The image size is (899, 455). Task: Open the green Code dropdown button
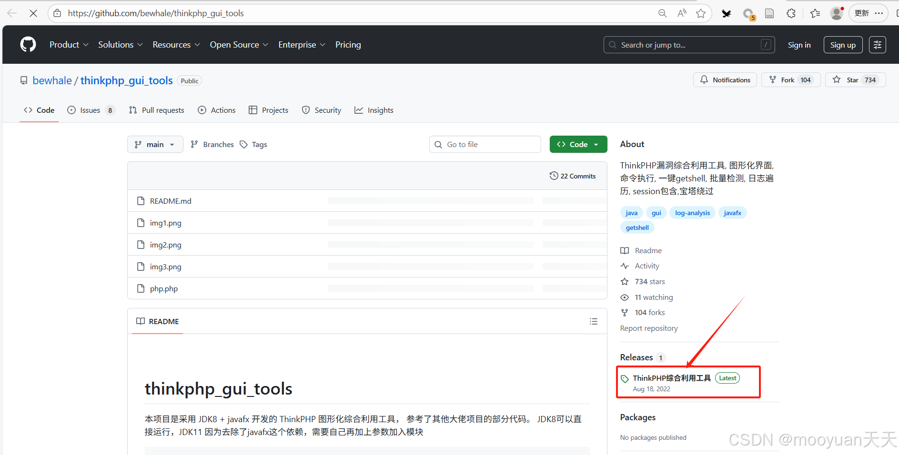[578, 144]
